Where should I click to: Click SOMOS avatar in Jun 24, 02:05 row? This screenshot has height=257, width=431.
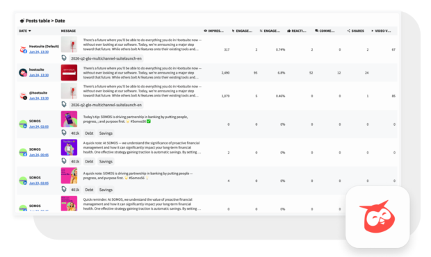tap(23, 124)
